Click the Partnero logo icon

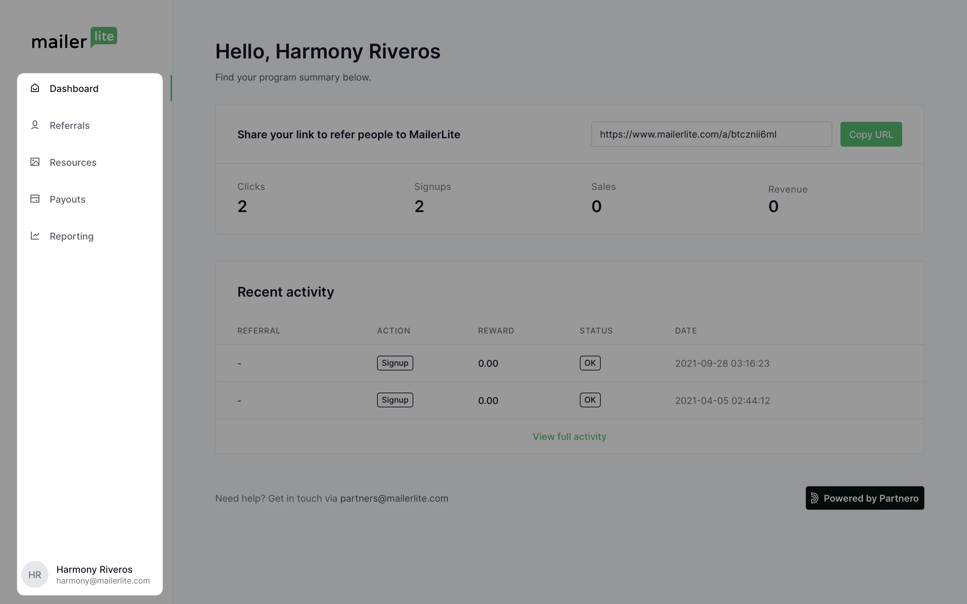coord(814,498)
